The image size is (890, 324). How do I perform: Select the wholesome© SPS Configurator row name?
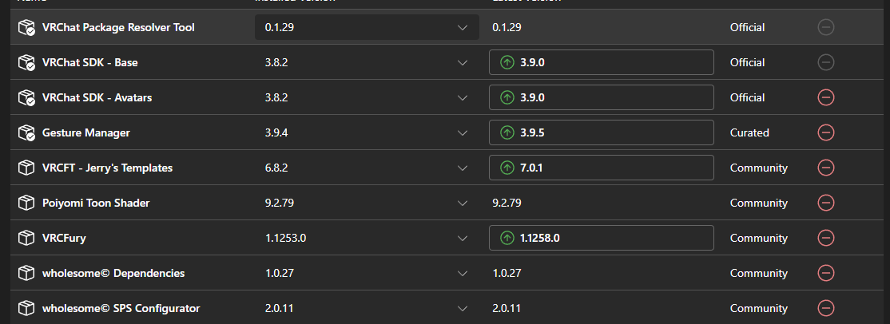pos(121,308)
